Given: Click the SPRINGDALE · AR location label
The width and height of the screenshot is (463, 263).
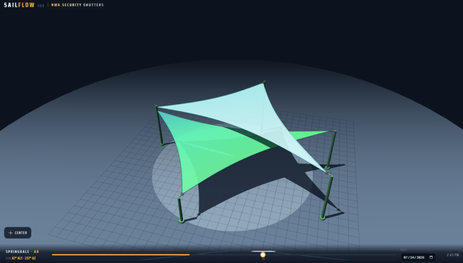Looking at the screenshot, I should pos(22,252).
